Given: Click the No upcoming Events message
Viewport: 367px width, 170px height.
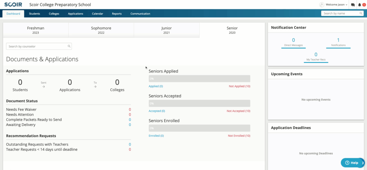Looking at the screenshot, I should point(316,100).
